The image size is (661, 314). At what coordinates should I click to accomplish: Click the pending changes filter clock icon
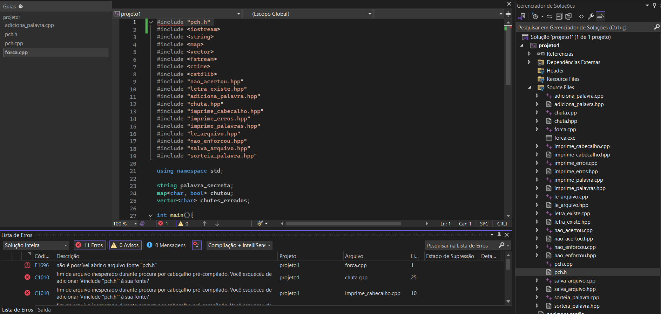point(535,16)
